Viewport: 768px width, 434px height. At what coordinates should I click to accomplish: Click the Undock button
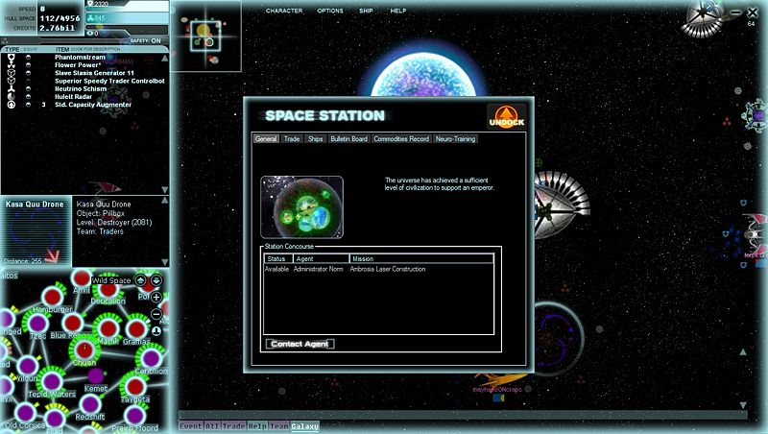[x=506, y=118]
